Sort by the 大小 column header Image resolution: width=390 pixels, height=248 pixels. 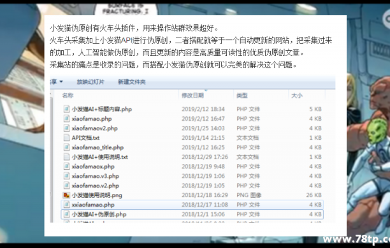[x=297, y=95]
